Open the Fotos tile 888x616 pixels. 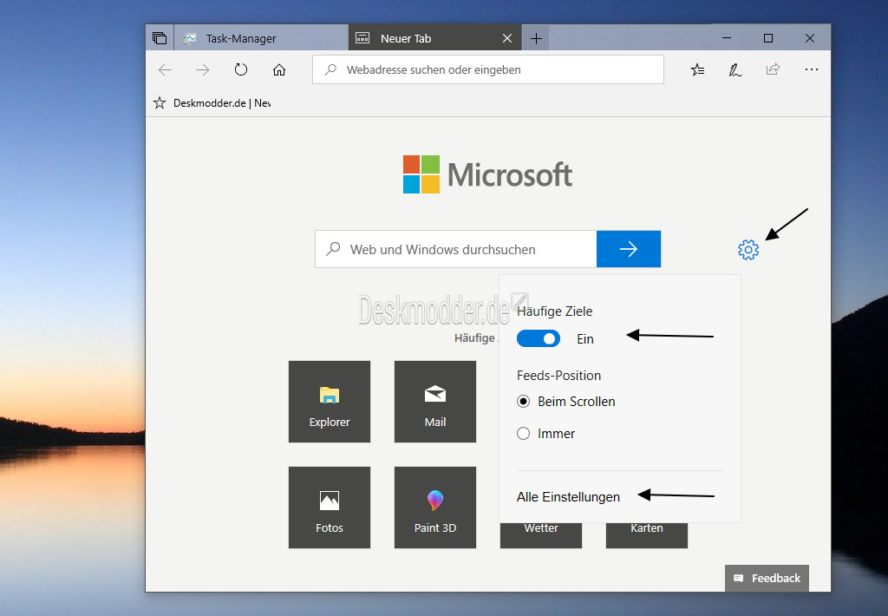click(x=330, y=508)
